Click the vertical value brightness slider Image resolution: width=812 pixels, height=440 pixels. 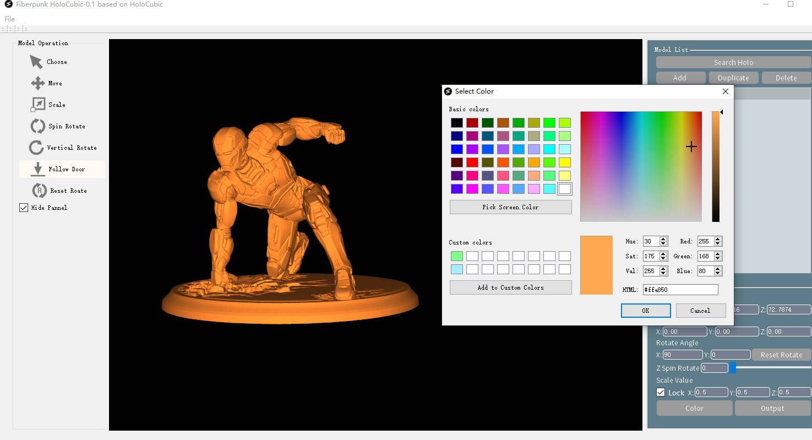pos(716,166)
